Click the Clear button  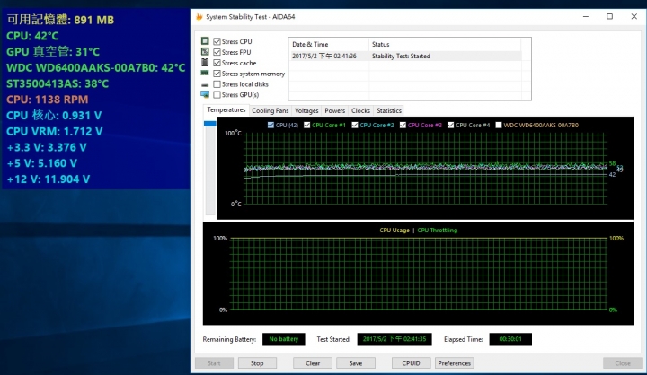(x=313, y=363)
